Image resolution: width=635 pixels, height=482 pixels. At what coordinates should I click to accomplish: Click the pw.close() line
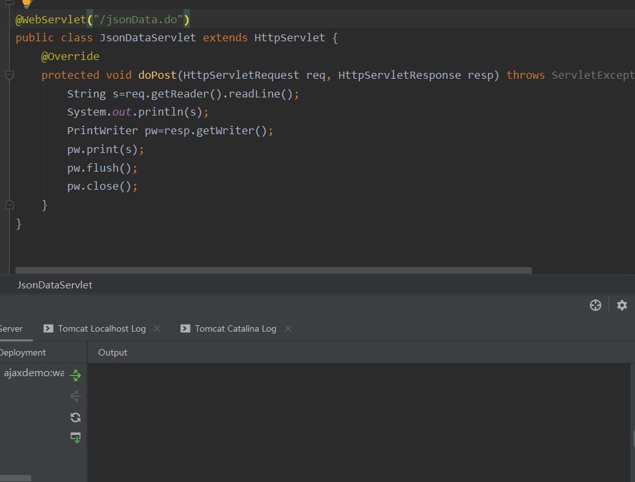coord(102,186)
